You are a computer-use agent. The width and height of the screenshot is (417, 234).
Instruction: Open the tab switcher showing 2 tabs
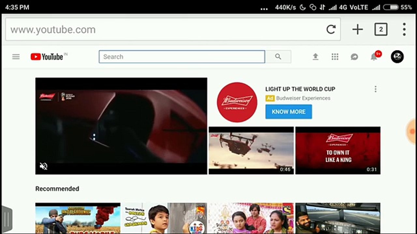381,30
